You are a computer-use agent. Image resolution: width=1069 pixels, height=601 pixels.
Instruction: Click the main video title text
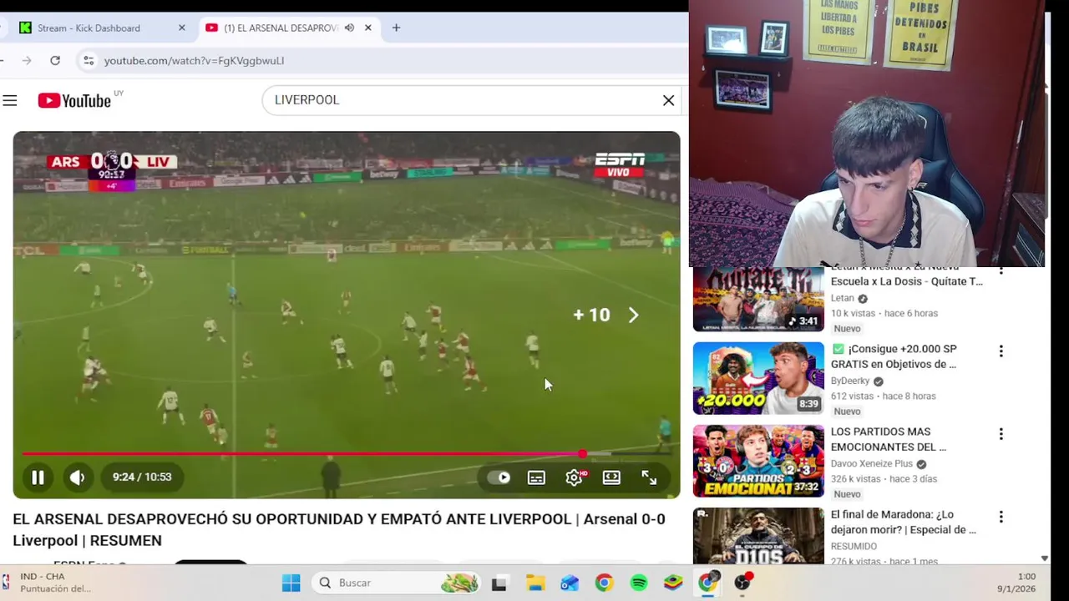[339, 529]
